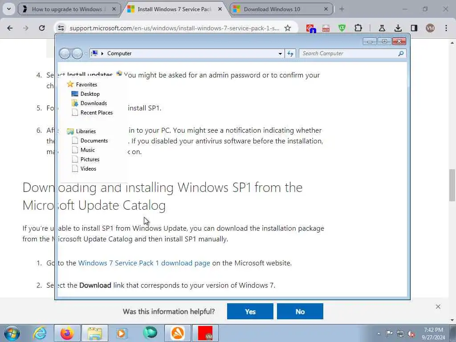Open the tab search dropdown in Chrome

point(9,9)
